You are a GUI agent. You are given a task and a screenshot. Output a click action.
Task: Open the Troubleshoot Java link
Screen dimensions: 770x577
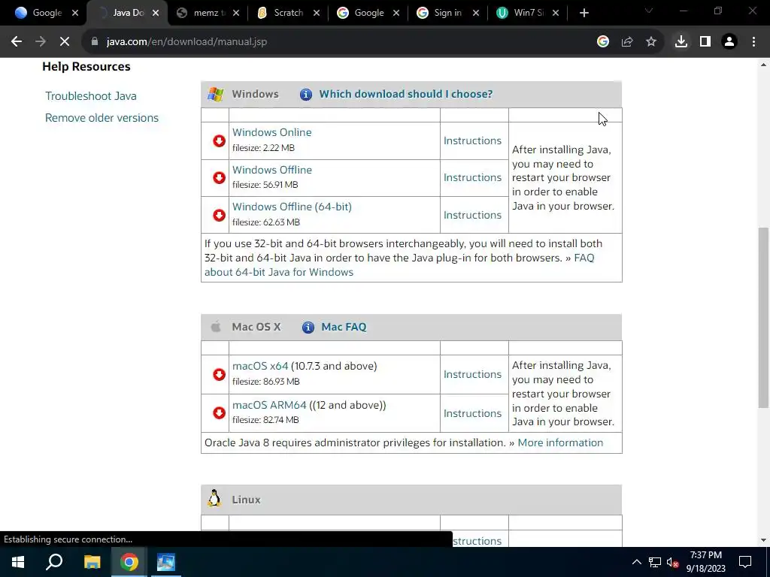tap(91, 96)
